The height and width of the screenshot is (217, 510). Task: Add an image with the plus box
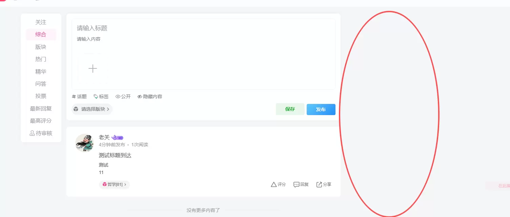click(93, 69)
